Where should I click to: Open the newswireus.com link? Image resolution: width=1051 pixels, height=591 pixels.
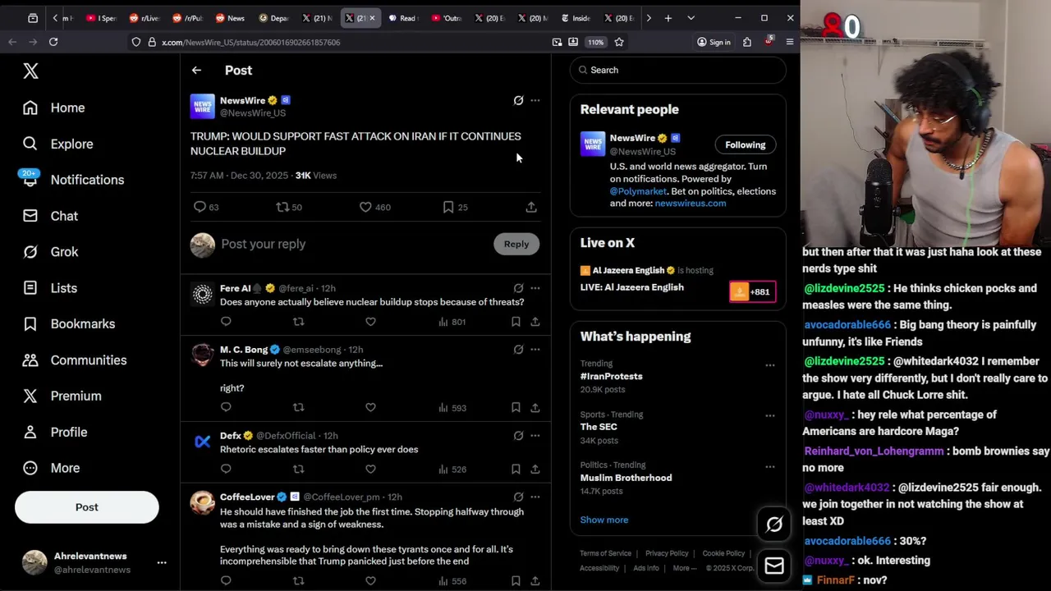(x=691, y=204)
